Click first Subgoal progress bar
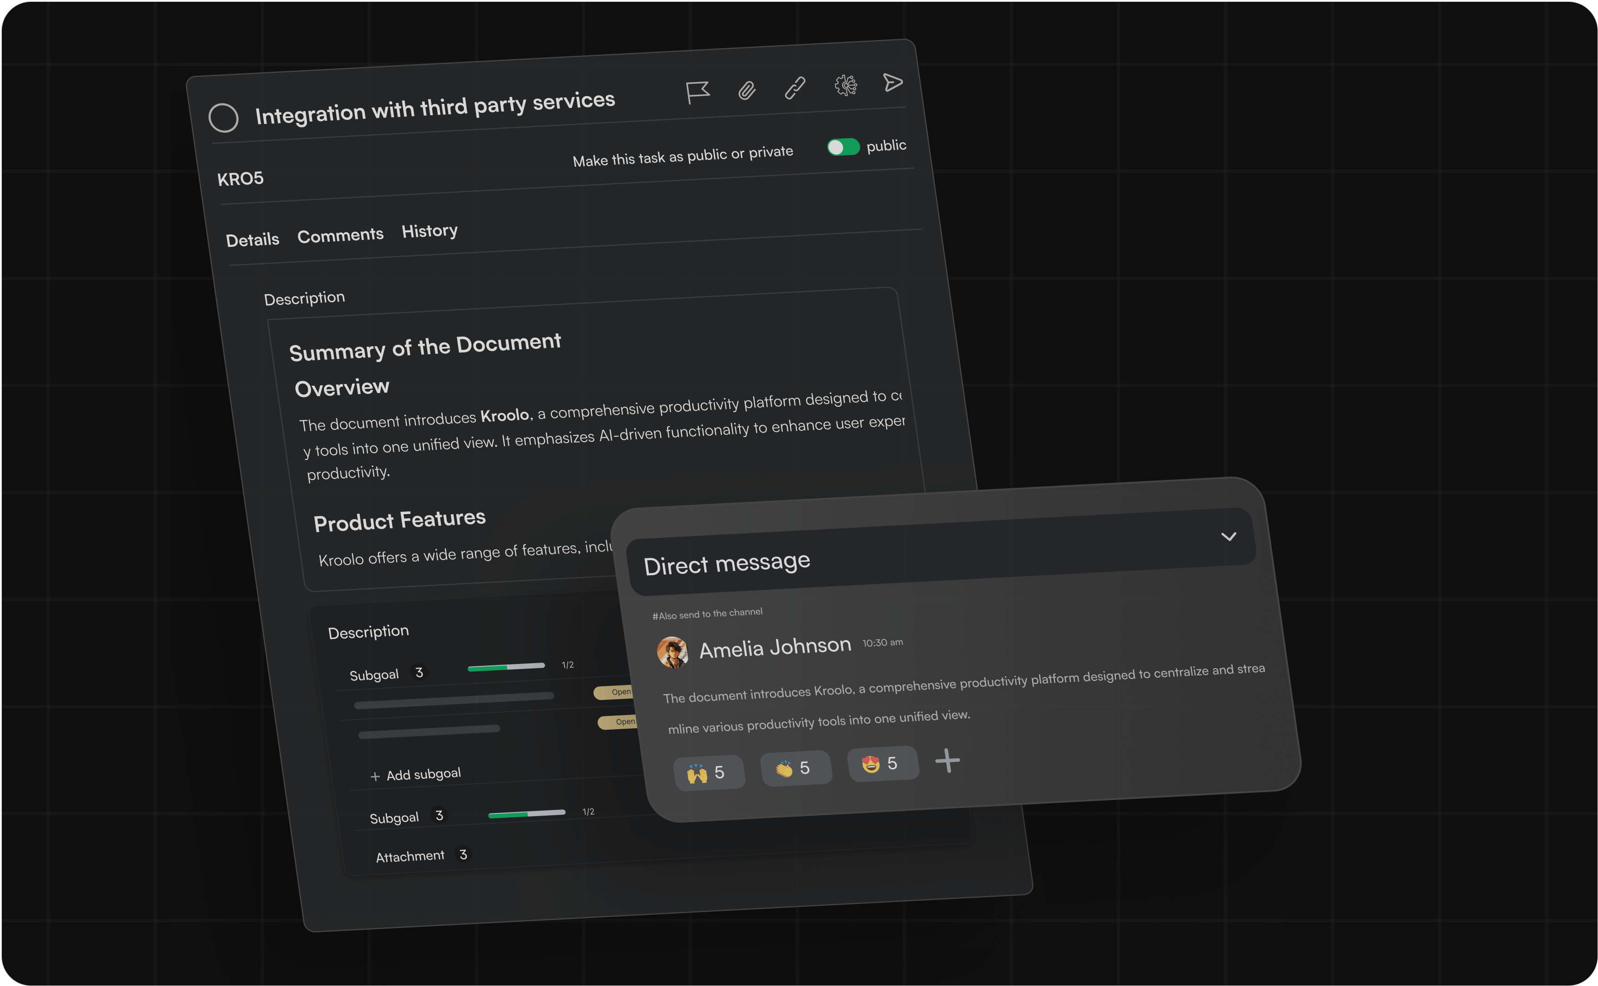 click(x=506, y=666)
